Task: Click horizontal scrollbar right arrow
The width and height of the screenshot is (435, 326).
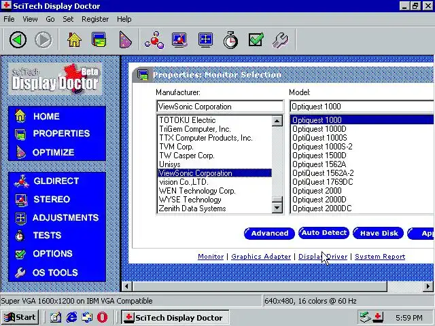Action: [428, 286]
